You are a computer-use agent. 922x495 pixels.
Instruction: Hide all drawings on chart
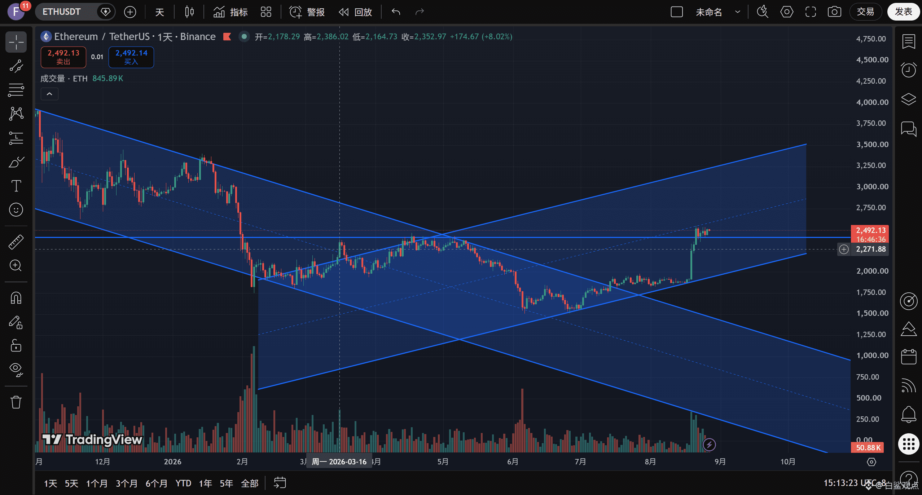pos(16,370)
